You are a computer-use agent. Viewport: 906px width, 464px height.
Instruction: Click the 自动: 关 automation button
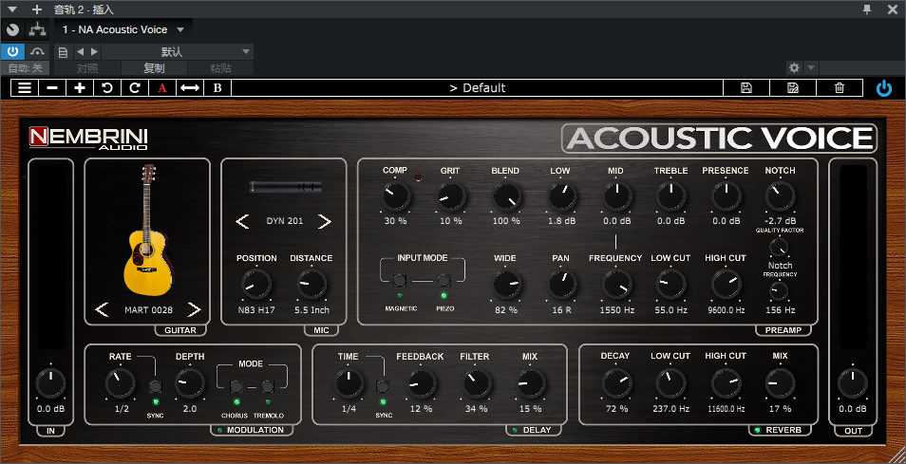click(25, 68)
